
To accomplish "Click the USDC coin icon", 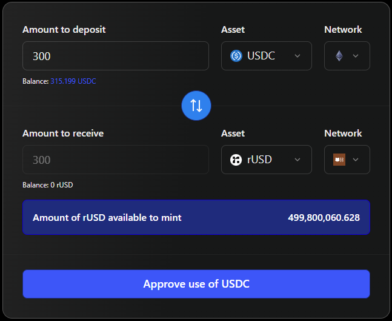I will click(x=236, y=56).
